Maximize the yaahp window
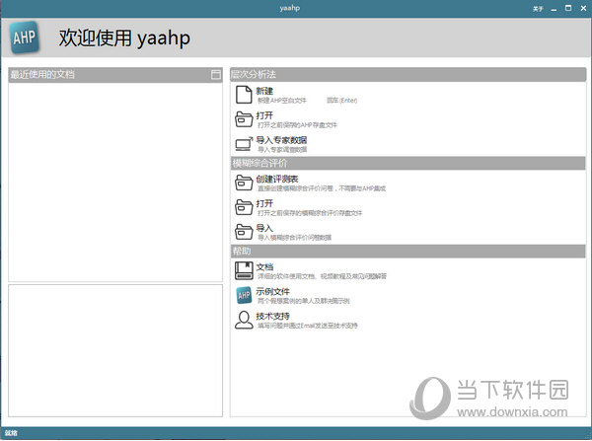 tap(568, 8)
